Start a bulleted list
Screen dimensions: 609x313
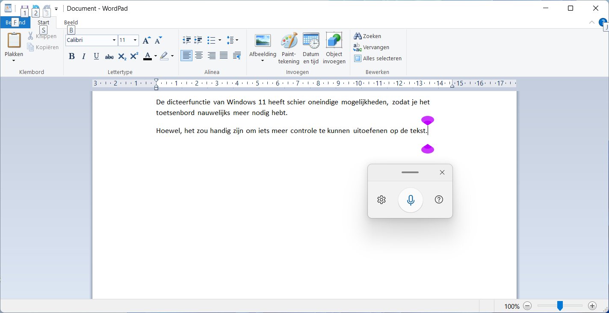211,40
